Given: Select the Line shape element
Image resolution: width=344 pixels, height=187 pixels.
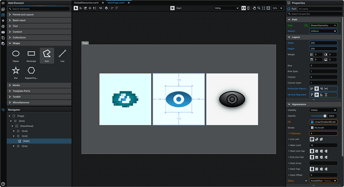Looking at the screenshot, I should 62,56.
